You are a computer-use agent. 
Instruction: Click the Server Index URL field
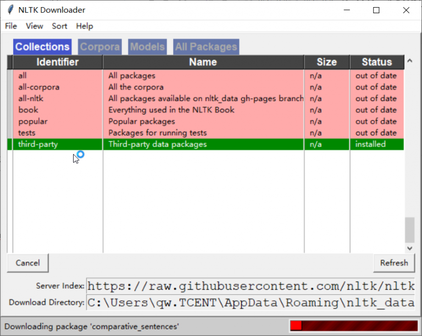251,286
